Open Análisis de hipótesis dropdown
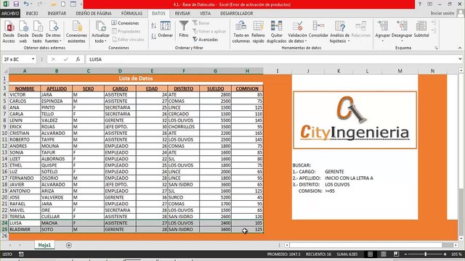The width and height of the screenshot is (465, 261). [x=340, y=38]
